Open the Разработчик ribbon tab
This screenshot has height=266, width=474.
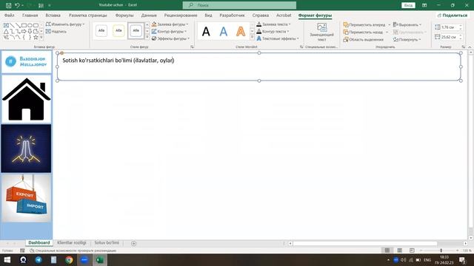click(232, 15)
